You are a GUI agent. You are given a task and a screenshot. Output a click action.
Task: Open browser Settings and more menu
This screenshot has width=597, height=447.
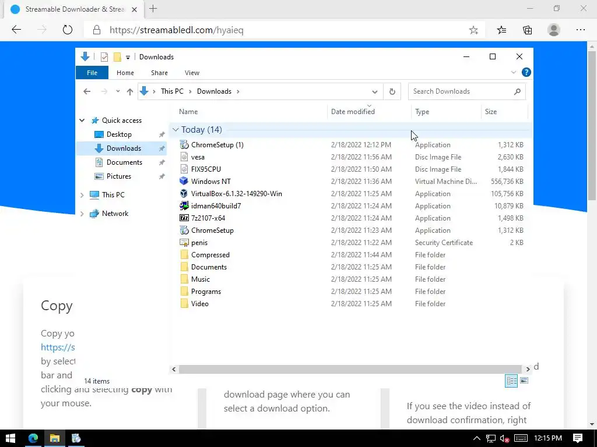coord(580,30)
